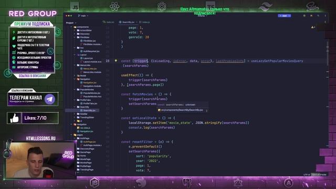Viewport: 336px width, 189px height.
Task: Click the file icon of FilmSlider.jsx
Action: click(x=81, y=41)
